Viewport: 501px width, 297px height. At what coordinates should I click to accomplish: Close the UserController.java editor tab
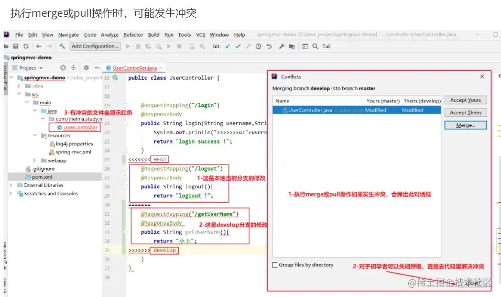(161, 68)
